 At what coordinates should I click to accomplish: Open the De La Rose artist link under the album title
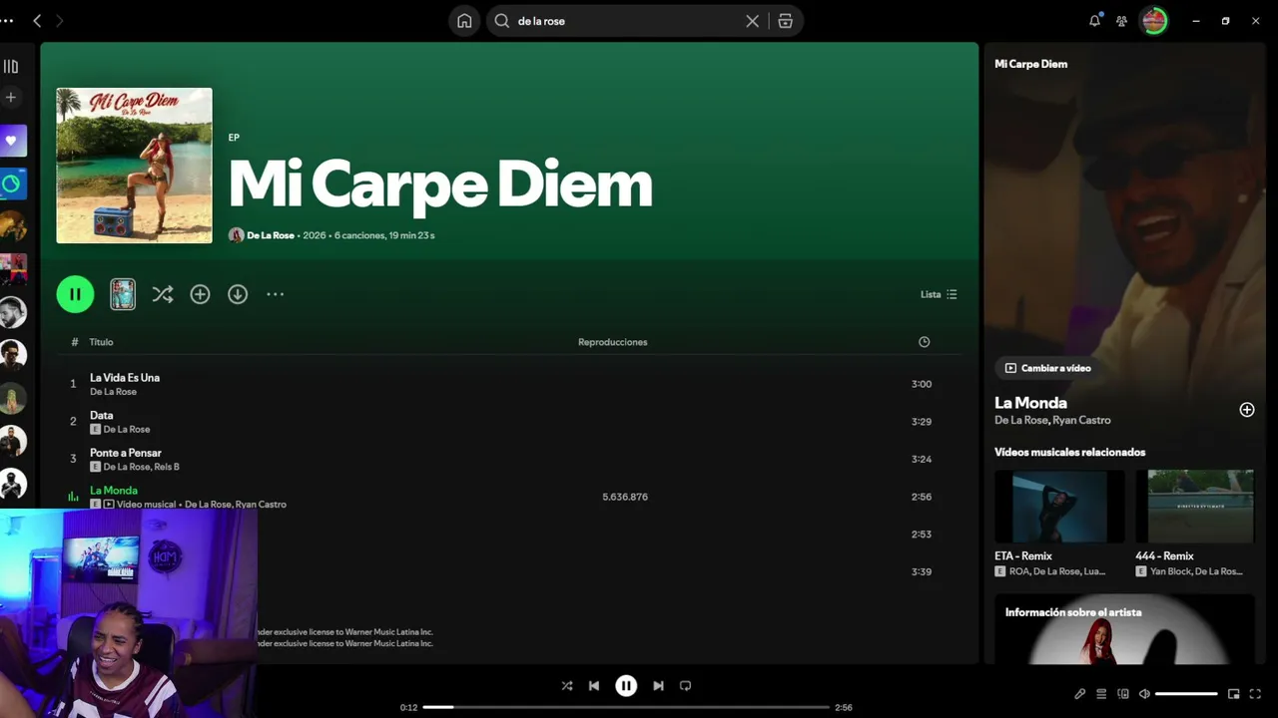(x=271, y=235)
